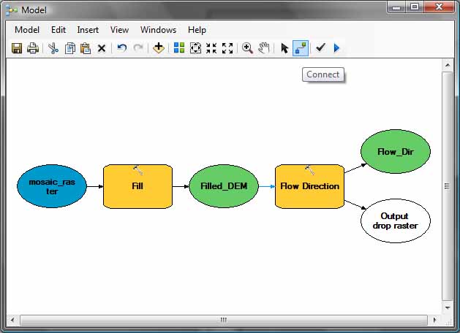Viewport: 460px width, 333px height.
Task: Select the Flow Direction tool element
Action: [x=309, y=186]
